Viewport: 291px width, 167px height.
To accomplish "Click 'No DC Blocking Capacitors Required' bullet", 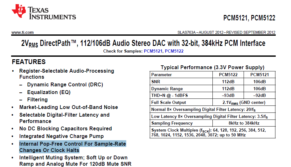I will (66, 129).
